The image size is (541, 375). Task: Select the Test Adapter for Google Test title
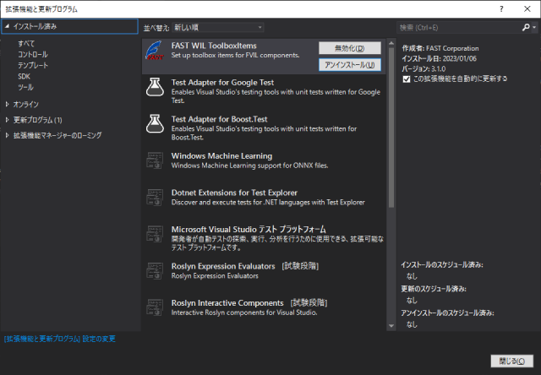[x=222, y=83]
